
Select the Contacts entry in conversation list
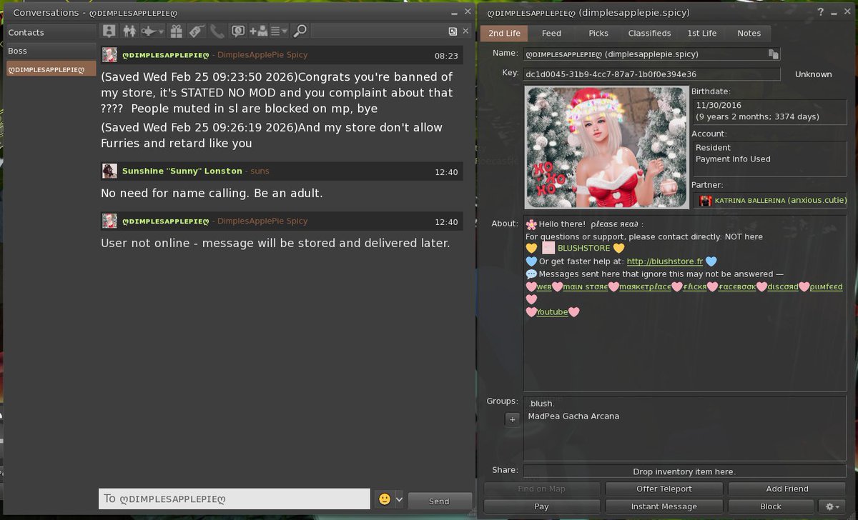(51, 32)
